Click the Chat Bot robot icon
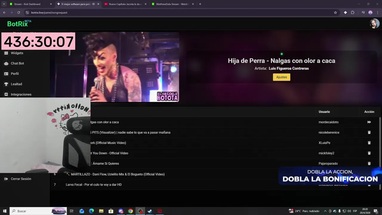Image resolution: width=382 pixels, height=215 pixels. [6, 63]
